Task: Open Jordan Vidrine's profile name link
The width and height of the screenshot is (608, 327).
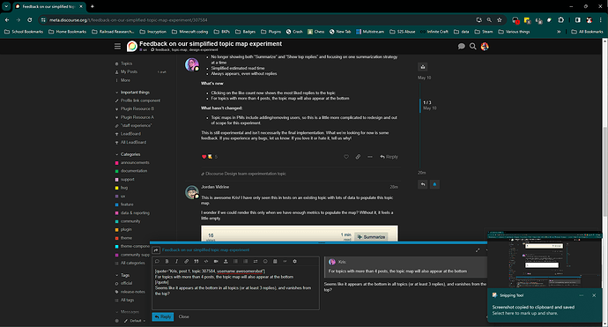Action: (x=215, y=187)
